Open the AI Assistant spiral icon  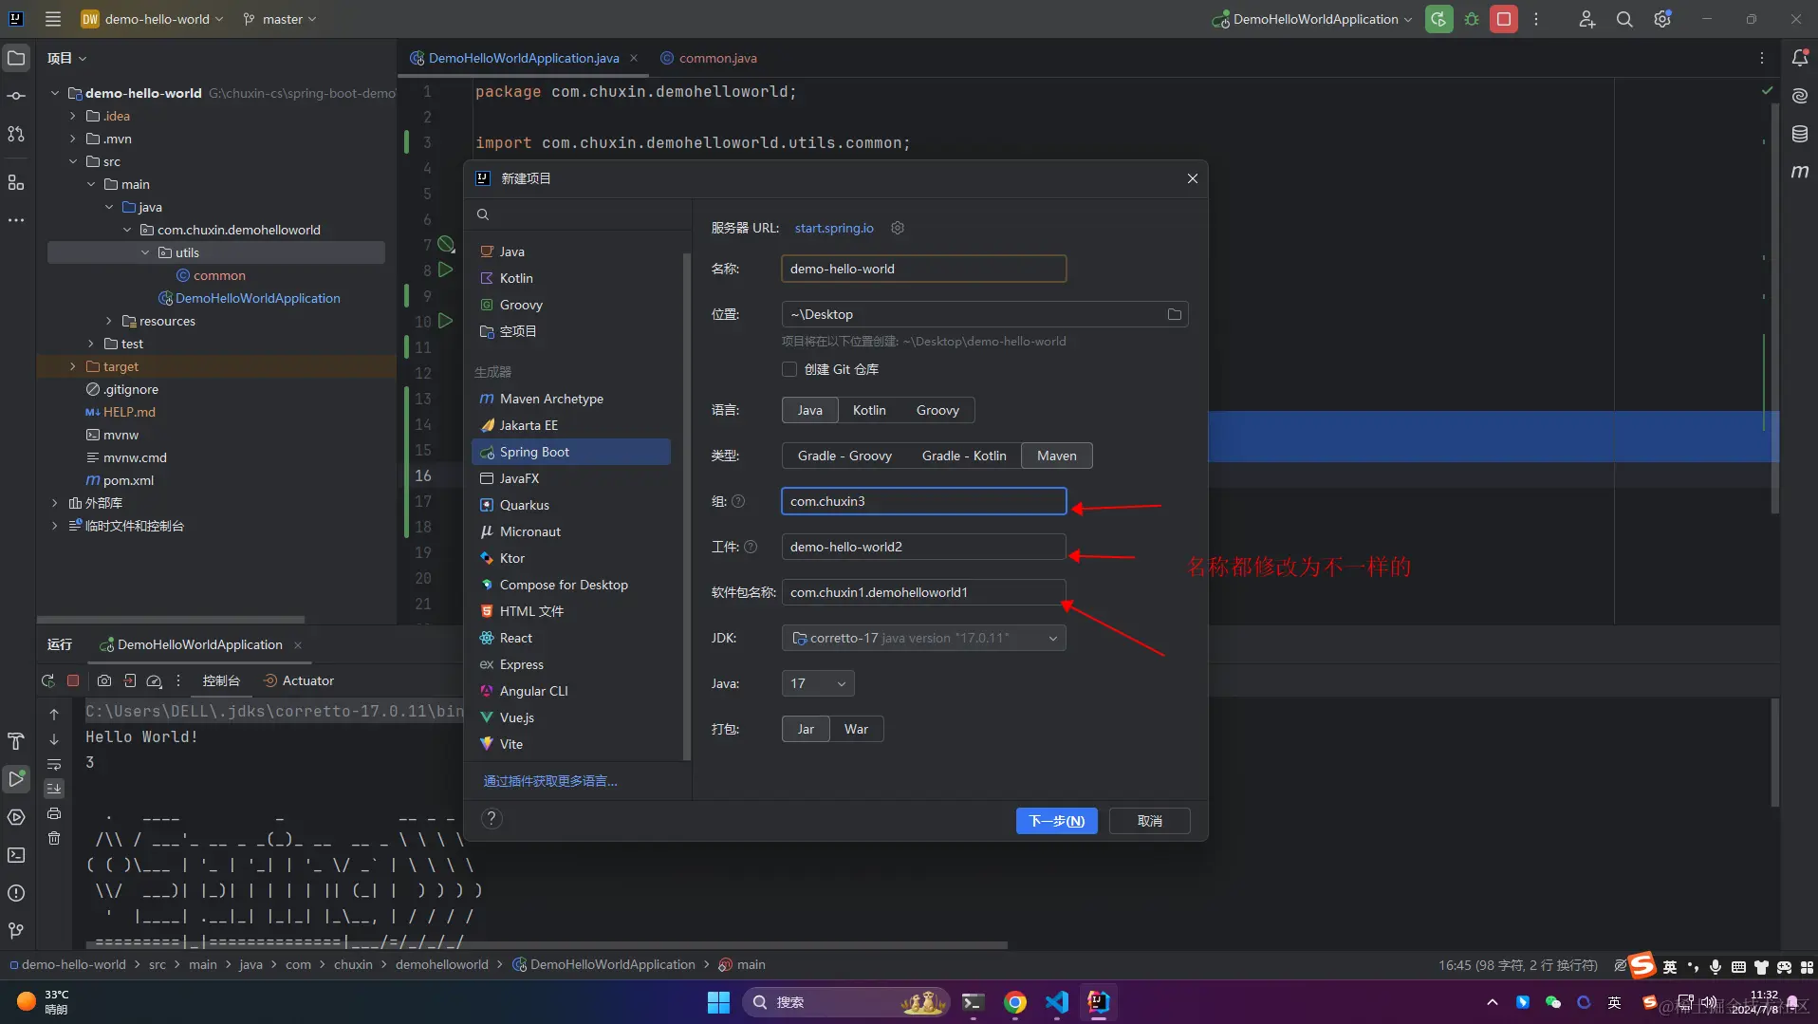tap(1799, 96)
